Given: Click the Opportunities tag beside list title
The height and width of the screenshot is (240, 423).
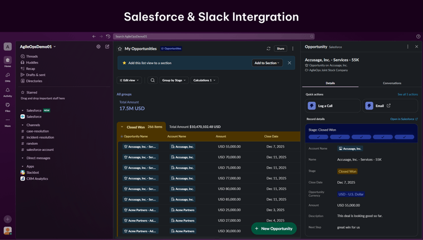Looking at the screenshot, I should click(x=171, y=48).
